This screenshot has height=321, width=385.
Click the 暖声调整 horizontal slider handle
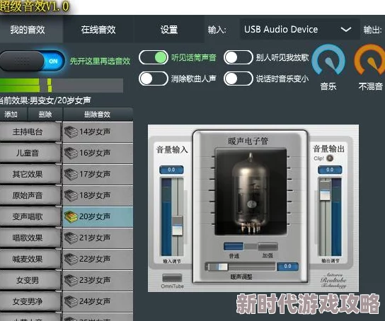coord(218,267)
